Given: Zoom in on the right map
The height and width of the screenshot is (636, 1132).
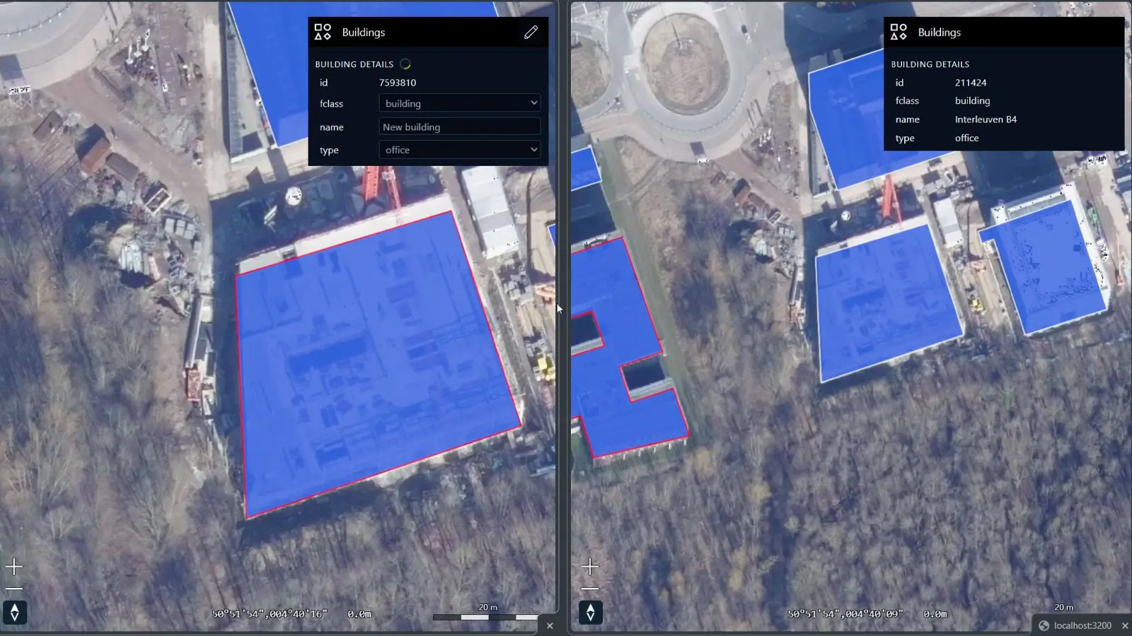Looking at the screenshot, I should (x=590, y=566).
